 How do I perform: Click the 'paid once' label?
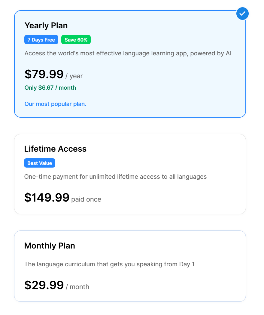tap(86, 199)
